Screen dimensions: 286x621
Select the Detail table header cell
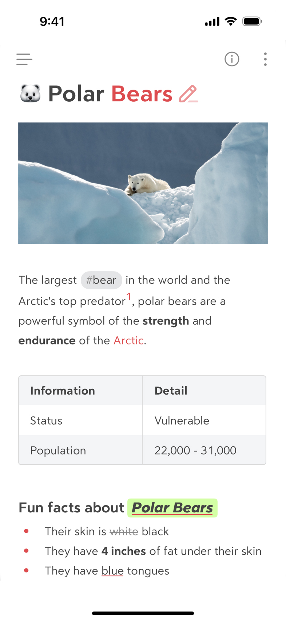coord(204,391)
